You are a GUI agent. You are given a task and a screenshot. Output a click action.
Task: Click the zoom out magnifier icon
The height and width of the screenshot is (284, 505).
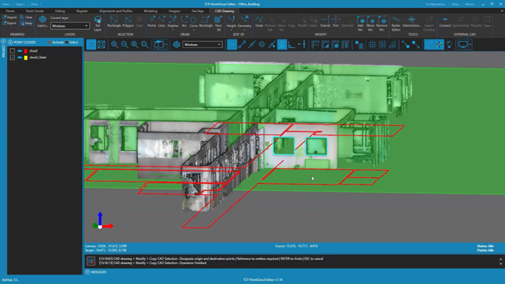124,44
